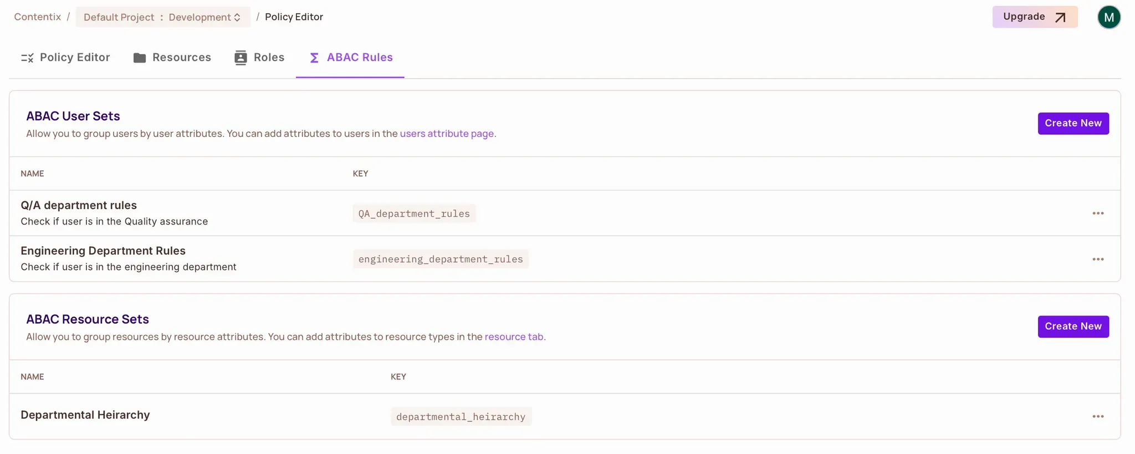
Task: Open the Departmental Heirarchy resource set
Action: point(85,415)
